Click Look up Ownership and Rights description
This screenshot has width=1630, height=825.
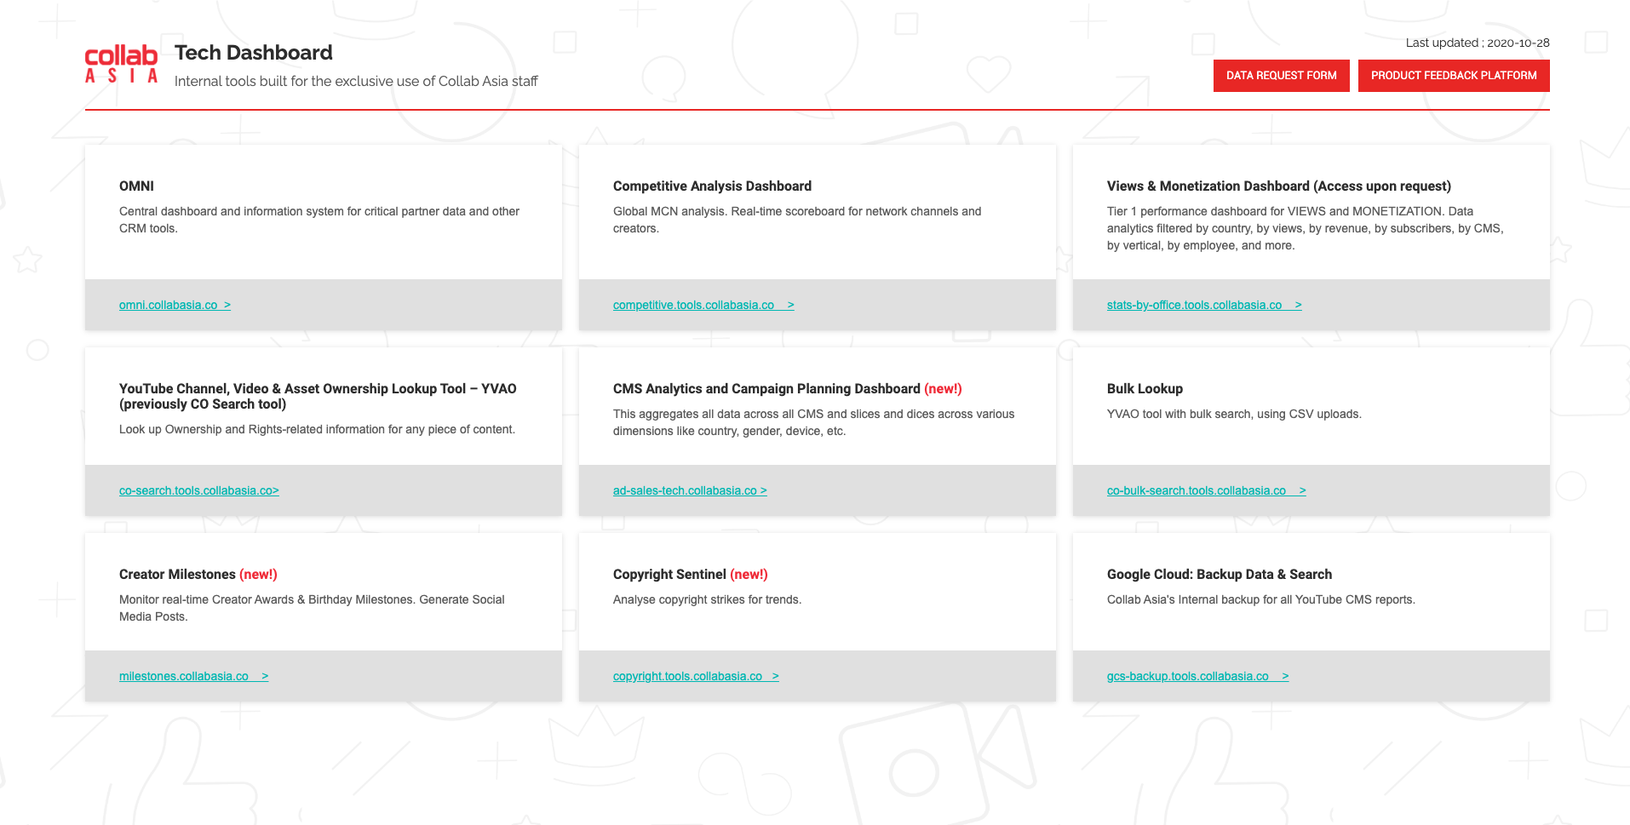point(317,430)
